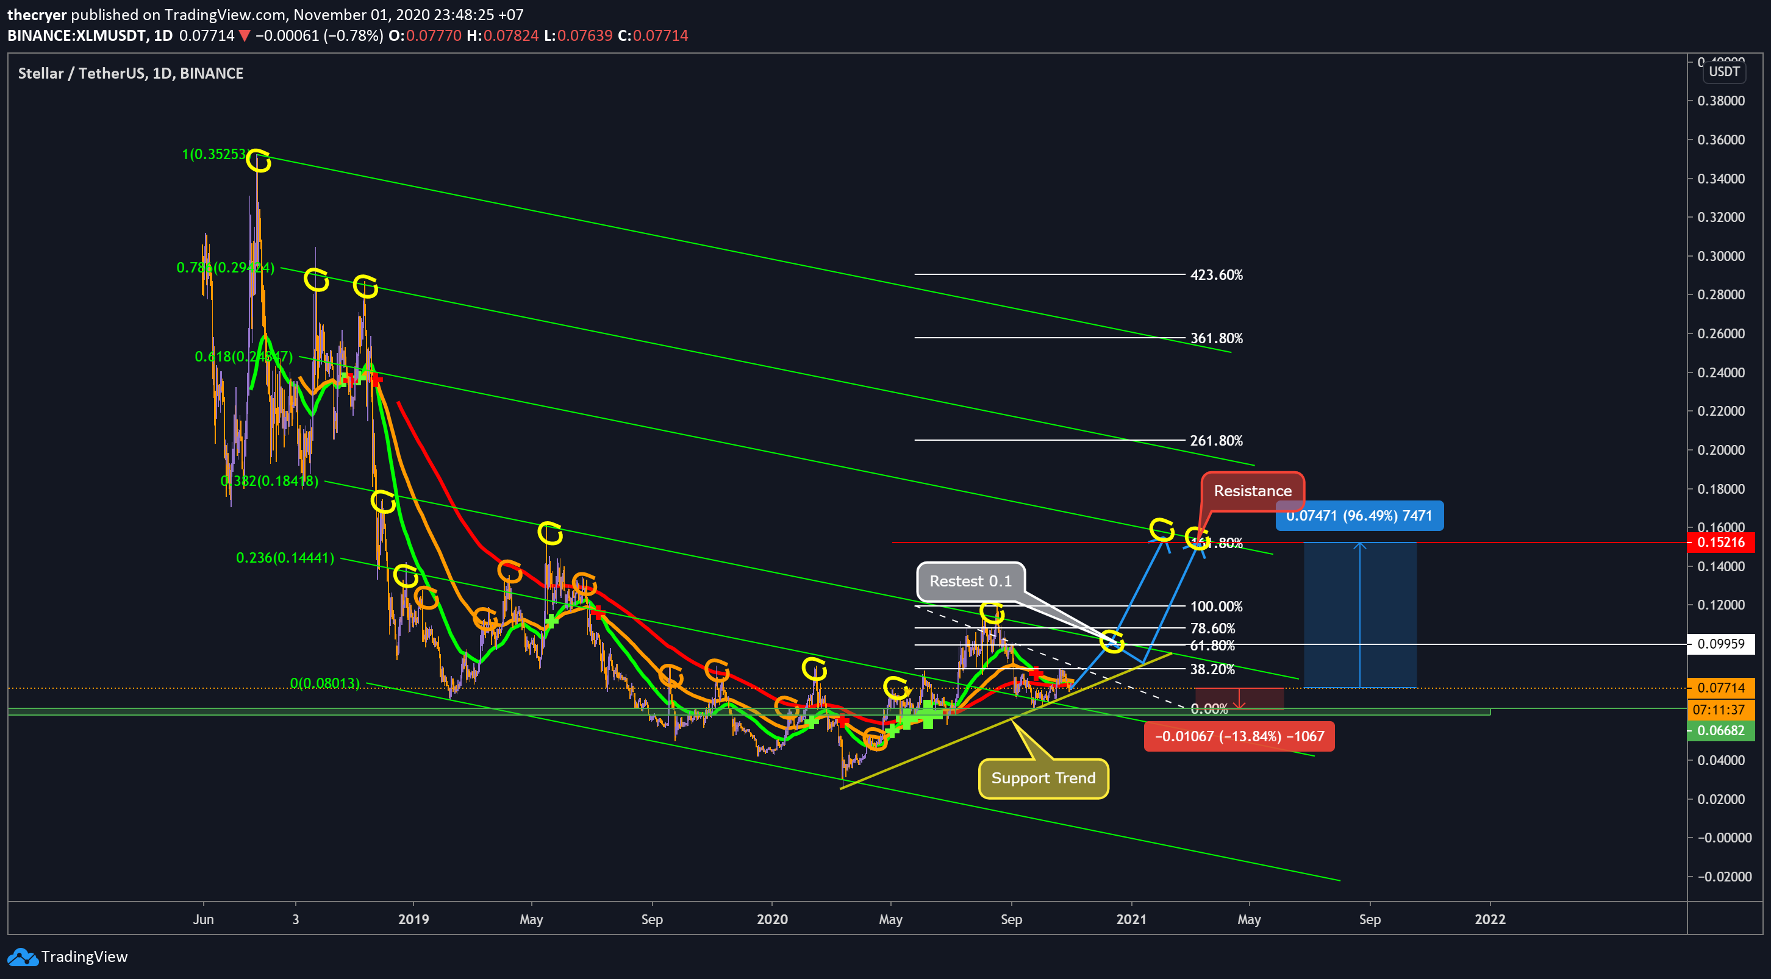Select the red Resistance callout label
Screen dimensions: 1771x979
(x=1253, y=491)
